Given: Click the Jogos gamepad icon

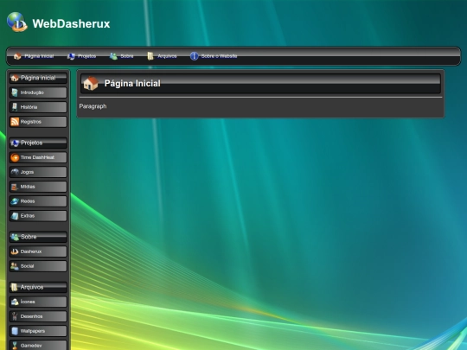Looking at the screenshot, I should pyautogui.click(x=15, y=172).
